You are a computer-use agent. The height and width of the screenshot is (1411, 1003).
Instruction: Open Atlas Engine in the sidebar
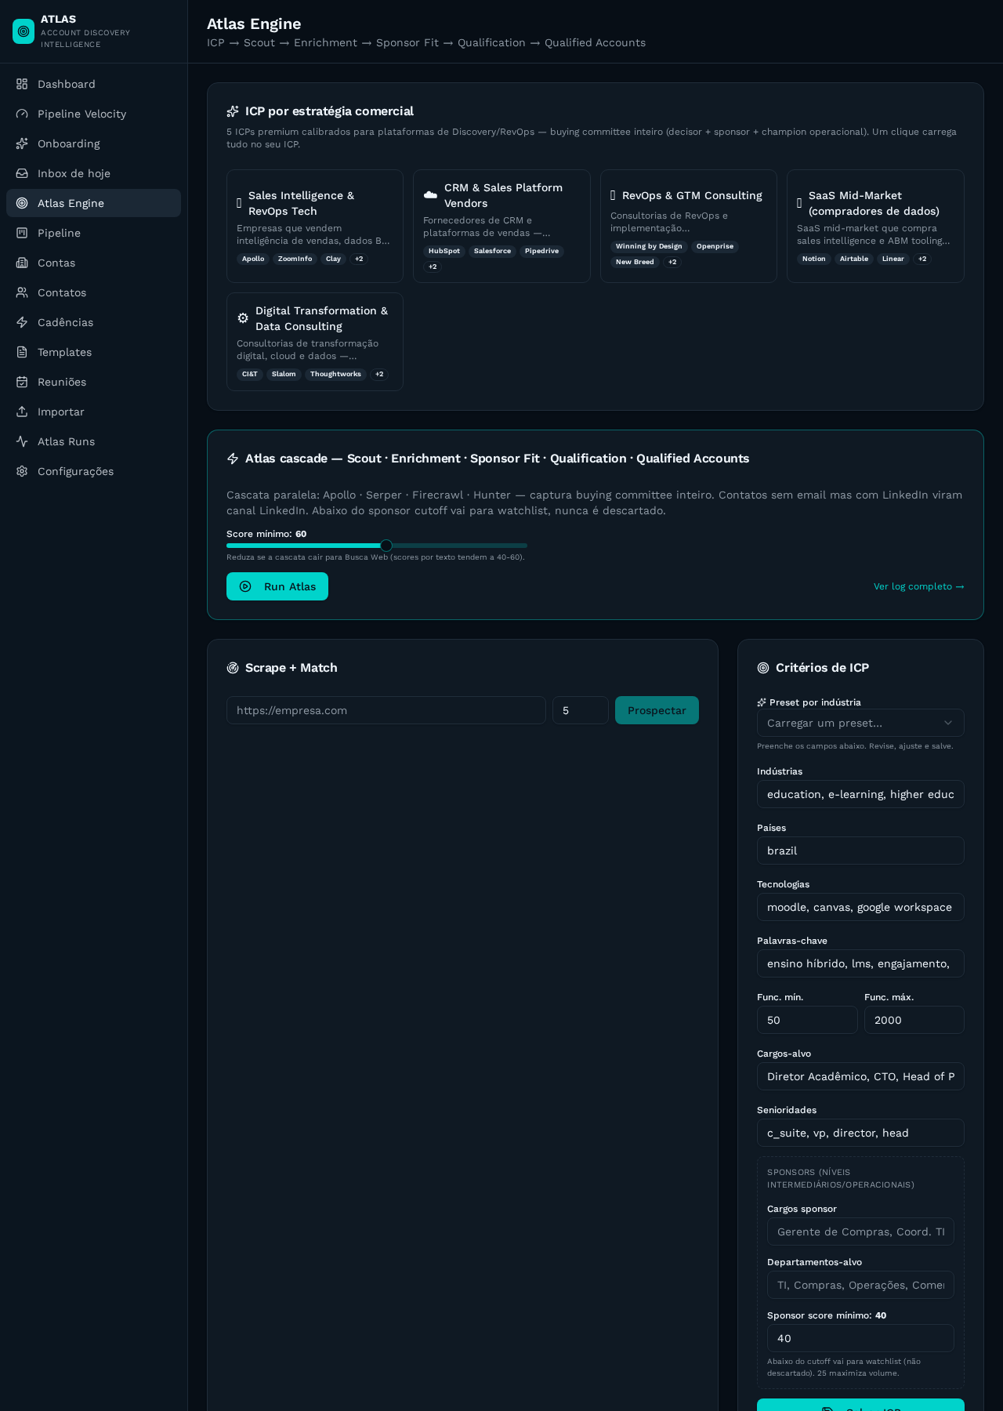coord(93,203)
